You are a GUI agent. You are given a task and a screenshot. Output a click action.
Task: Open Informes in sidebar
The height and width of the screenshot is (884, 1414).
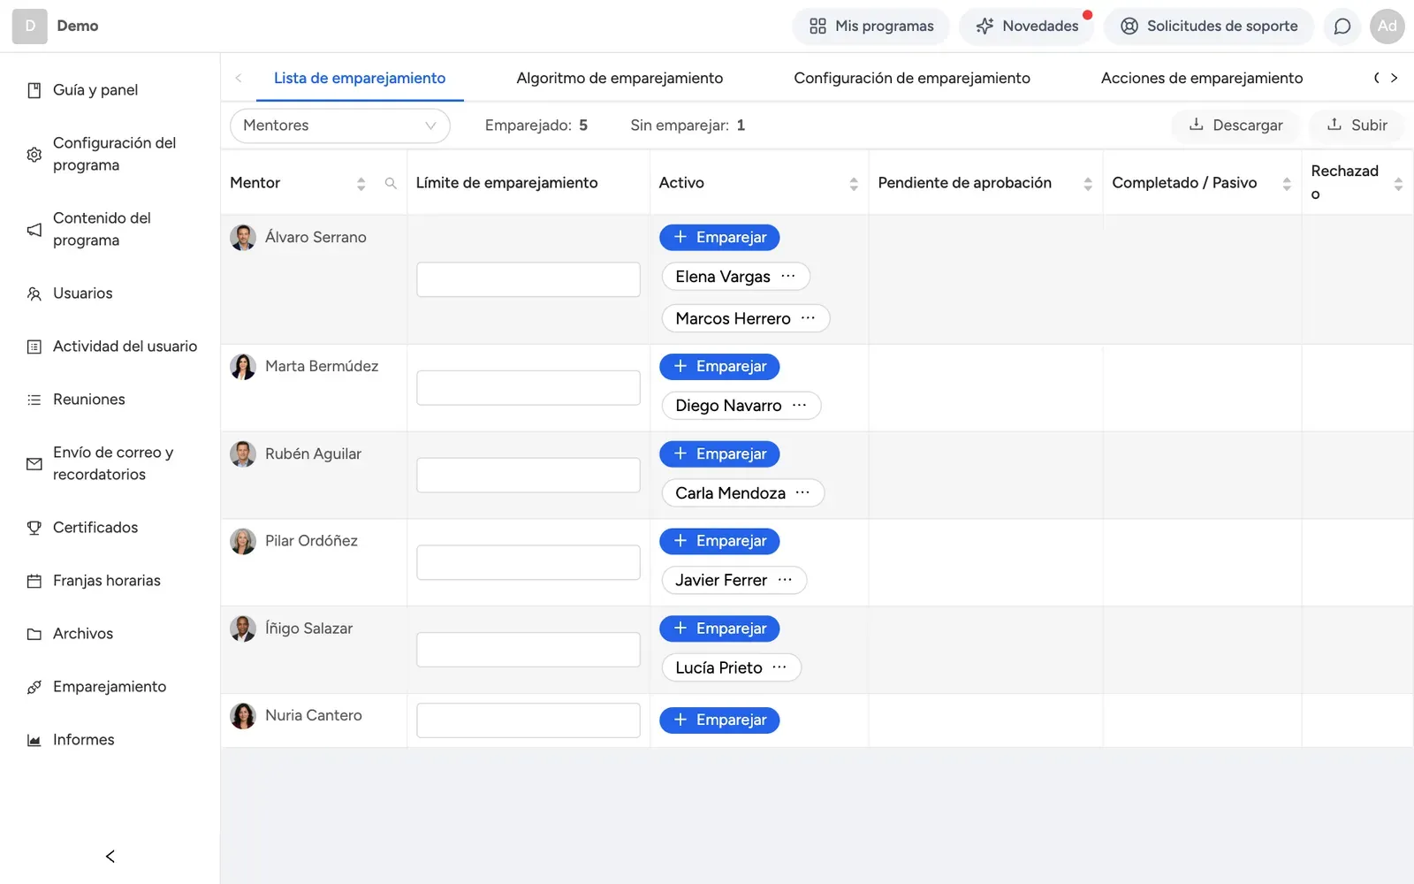point(84,740)
